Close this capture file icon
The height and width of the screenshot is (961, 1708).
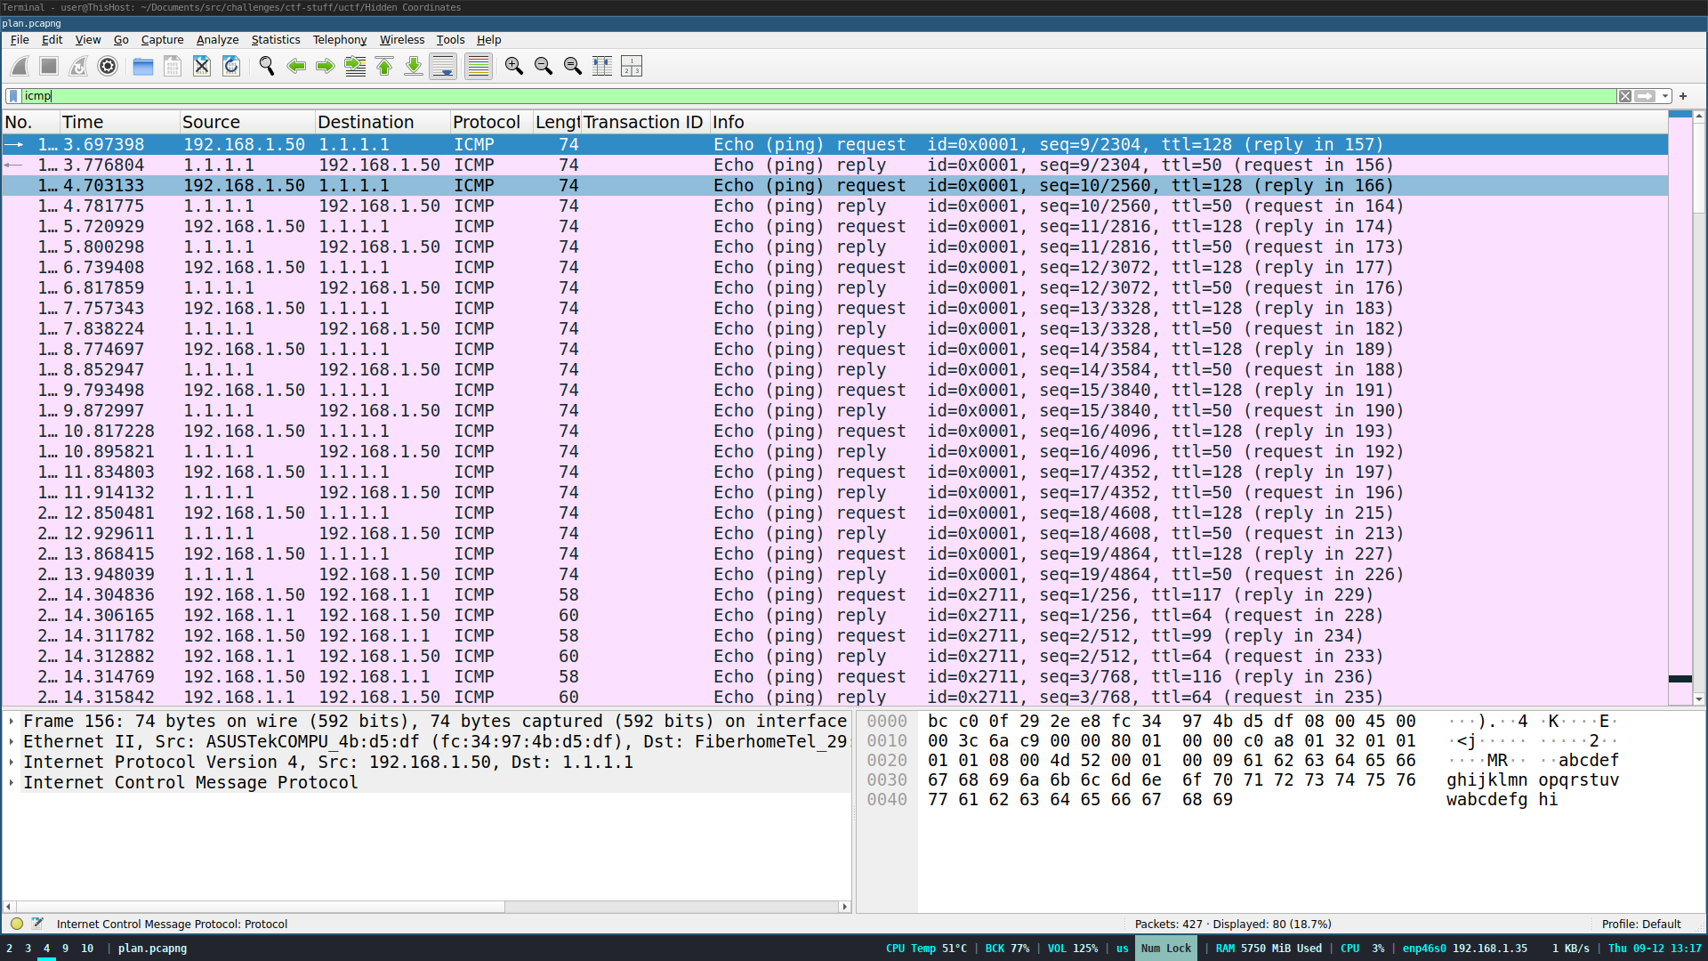tap(202, 66)
